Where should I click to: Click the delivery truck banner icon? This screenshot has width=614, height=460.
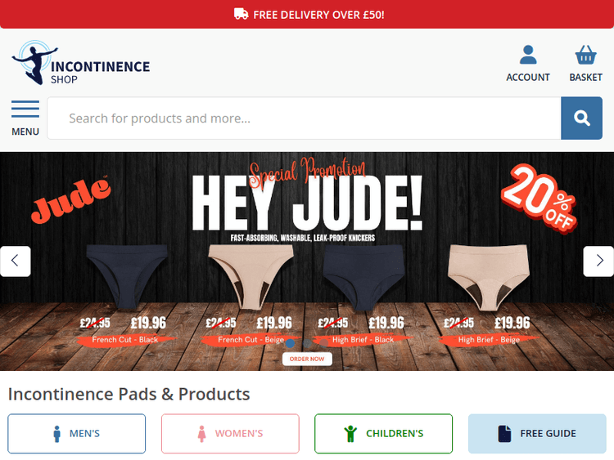click(x=241, y=14)
